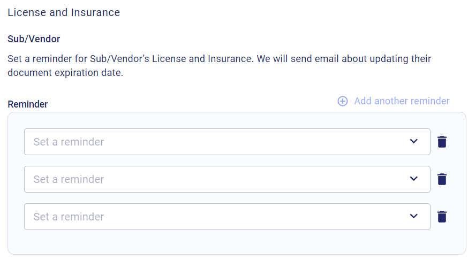This screenshot has height=260, width=468.
Task: Select the "Set a reminder" placeholder in second row
Action: point(69,179)
